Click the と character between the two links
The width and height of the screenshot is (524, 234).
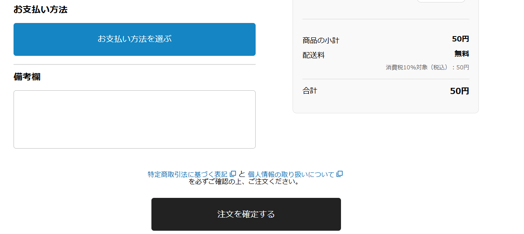pyautogui.click(x=242, y=174)
